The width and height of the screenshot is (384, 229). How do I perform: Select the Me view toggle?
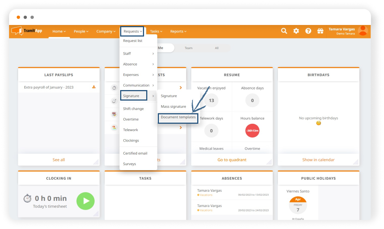(x=160, y=48)
